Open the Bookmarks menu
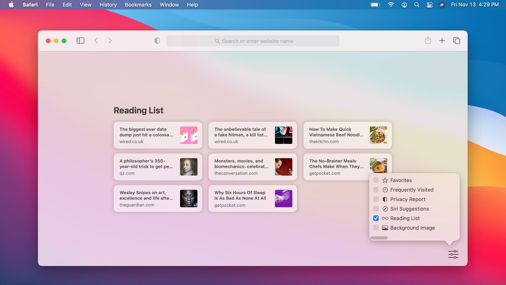506x285 pixels. tap(138, 5)
